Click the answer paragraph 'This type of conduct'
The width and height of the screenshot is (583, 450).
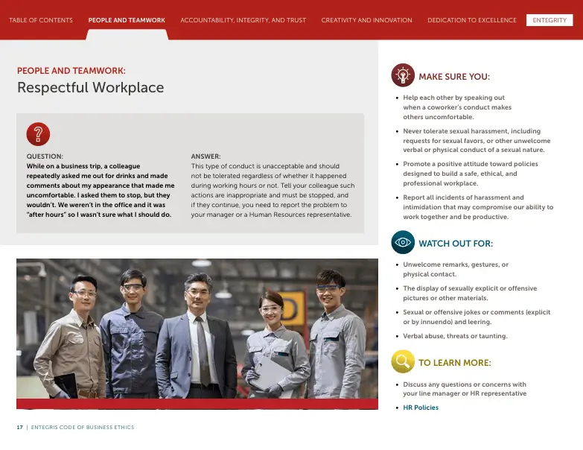(273, 191)
